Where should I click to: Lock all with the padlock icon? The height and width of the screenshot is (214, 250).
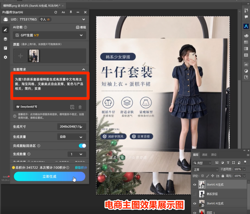point(223,176)
